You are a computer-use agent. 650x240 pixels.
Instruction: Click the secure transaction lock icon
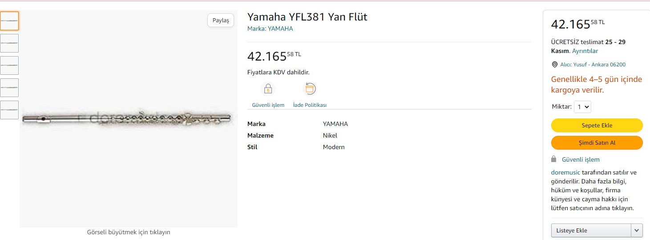(x=268, y=89)
